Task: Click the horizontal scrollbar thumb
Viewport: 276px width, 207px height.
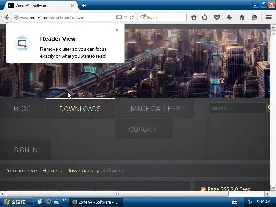Action: [x=117, y=194]
